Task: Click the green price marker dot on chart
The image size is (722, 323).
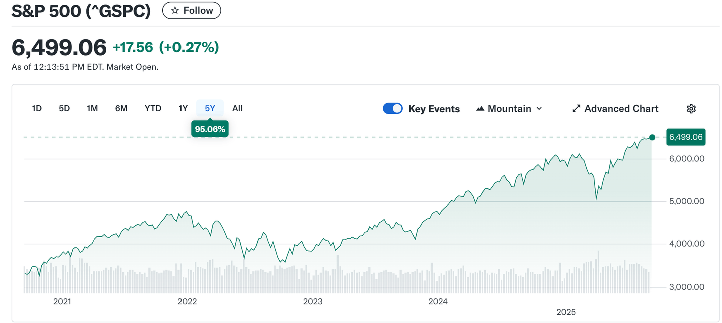Action: point(652,137)
